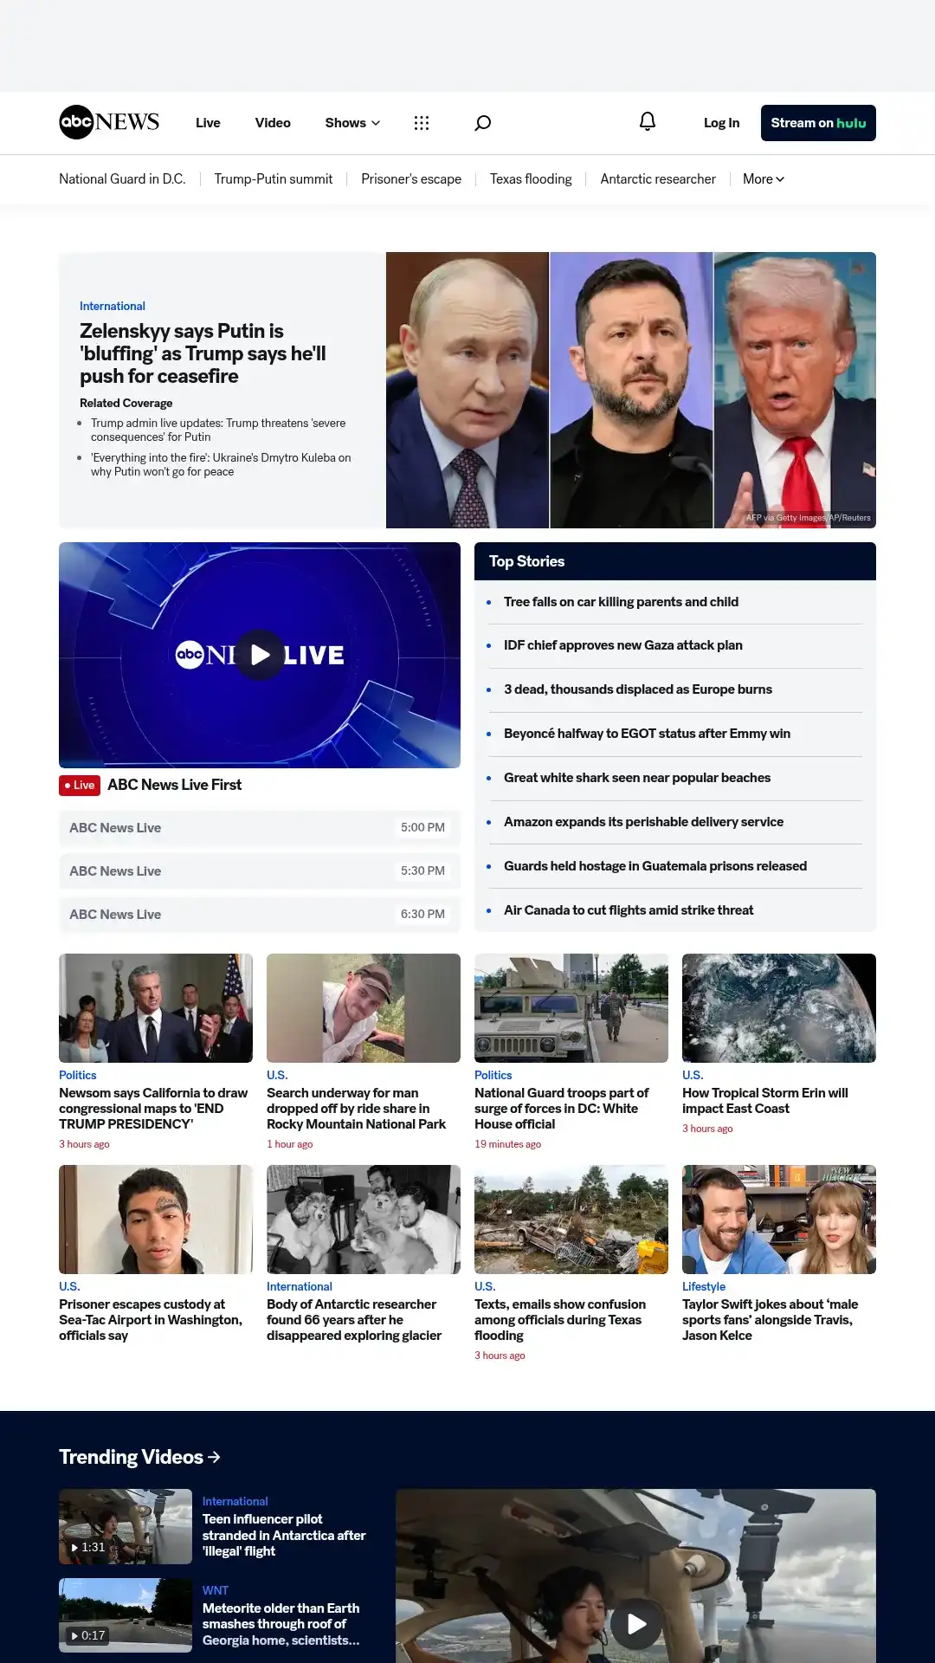The width and height of the screenshot is (935, 1663).
Task: Open IDF chief approves Gaza attack plan
Action: [x=623, y=645]
